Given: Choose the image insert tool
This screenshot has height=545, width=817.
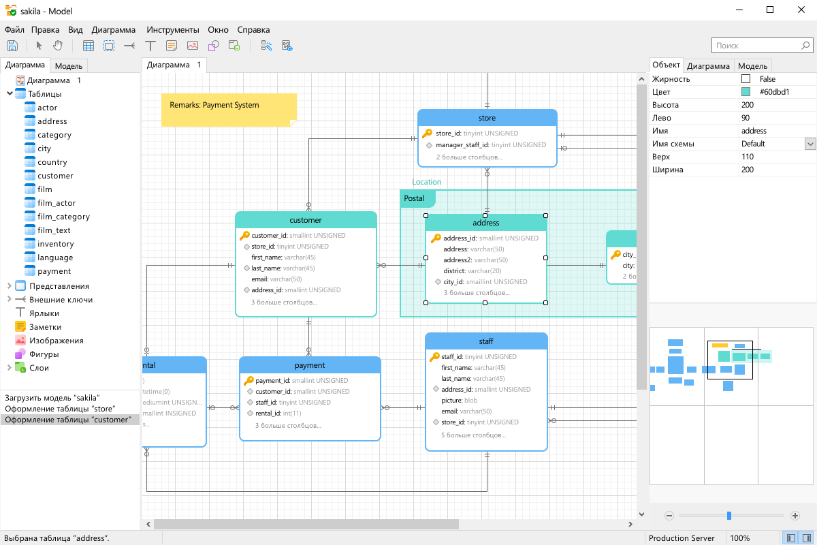Looking at the screenshot, I should point(193,46).
